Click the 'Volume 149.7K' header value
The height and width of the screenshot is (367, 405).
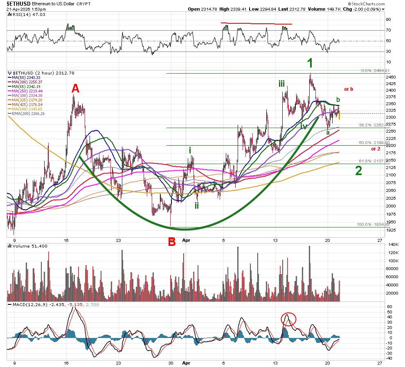click(x=324, y=9)
